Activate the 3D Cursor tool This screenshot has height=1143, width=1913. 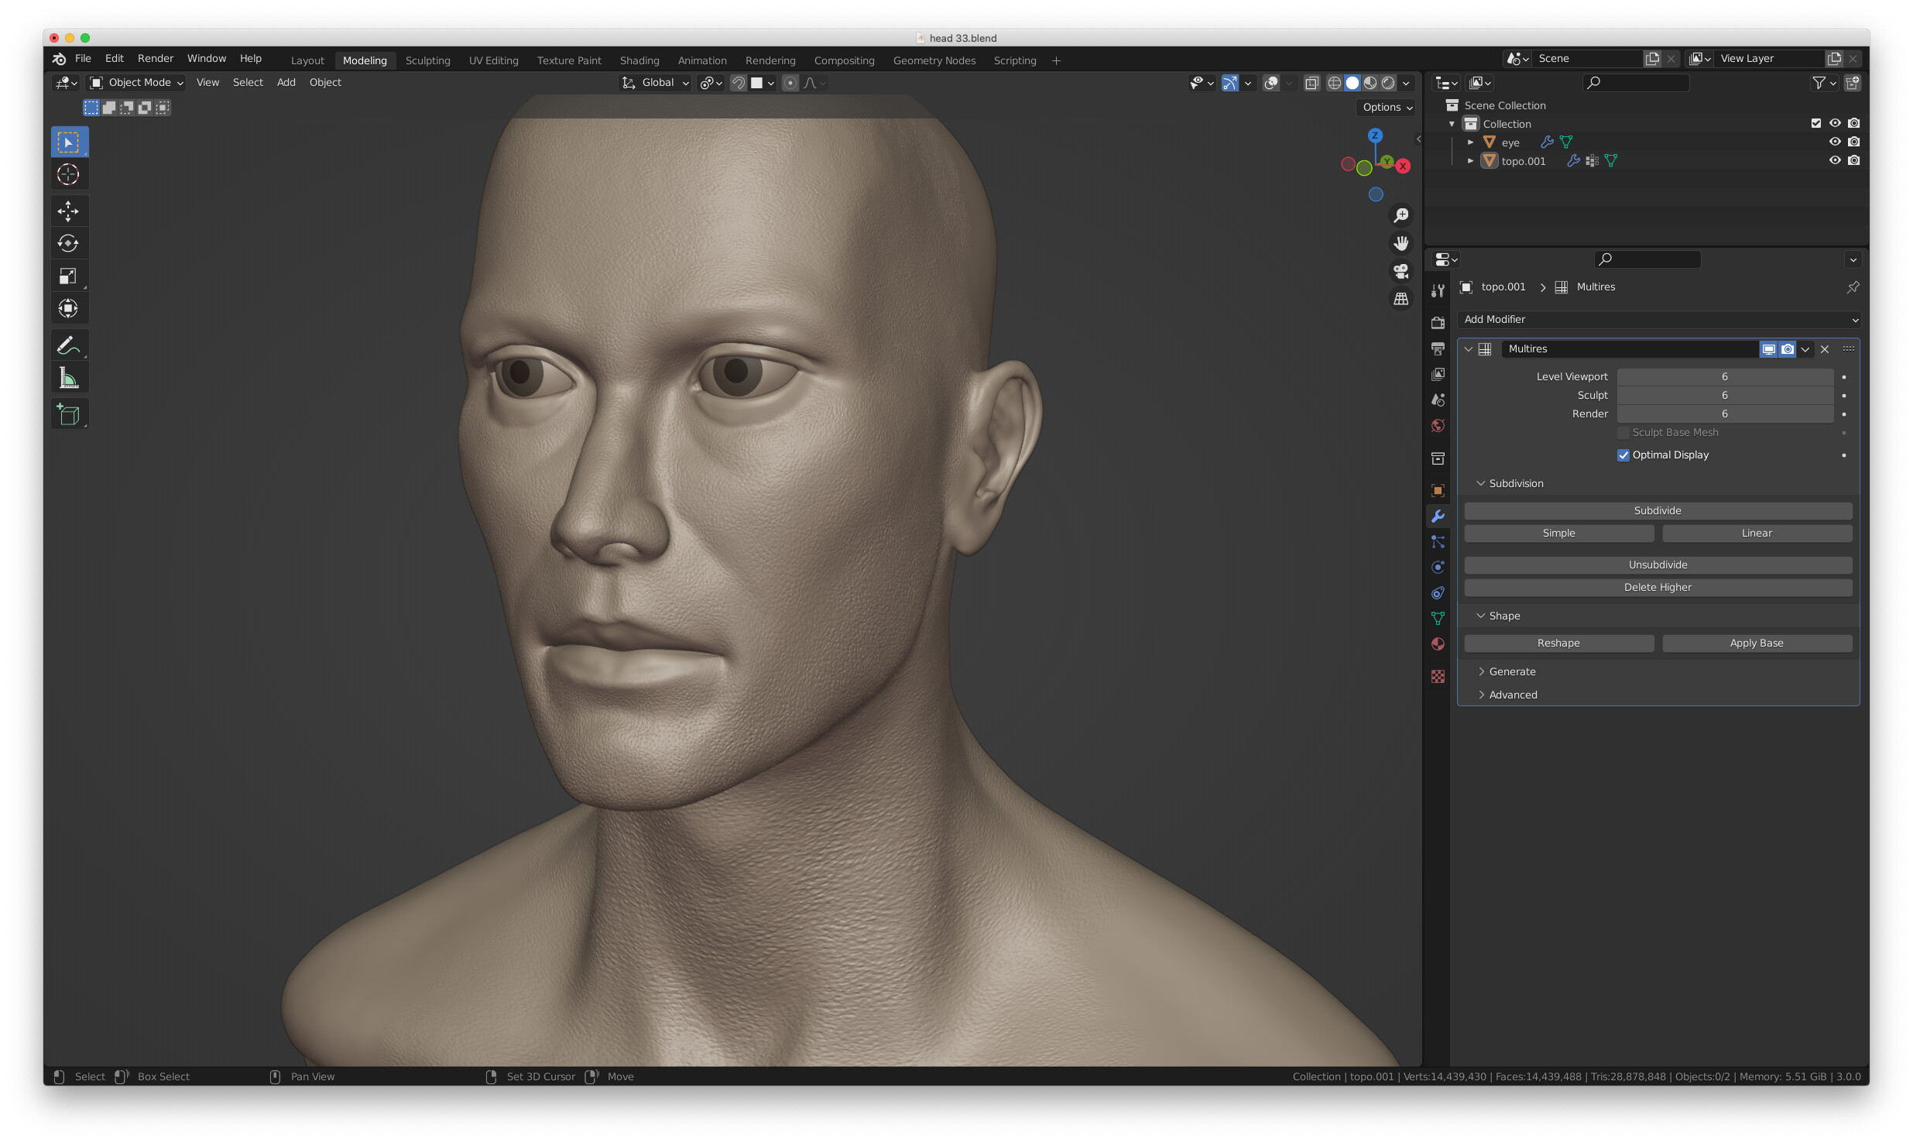pos(69,174)
